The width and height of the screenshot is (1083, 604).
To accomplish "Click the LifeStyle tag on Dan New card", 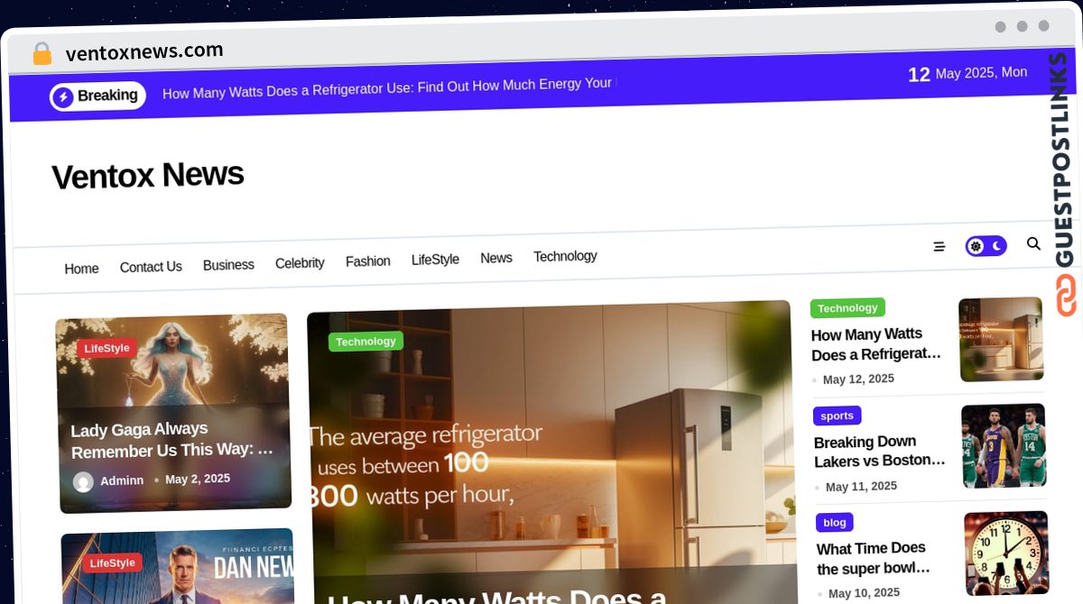I will coord(113,563).
